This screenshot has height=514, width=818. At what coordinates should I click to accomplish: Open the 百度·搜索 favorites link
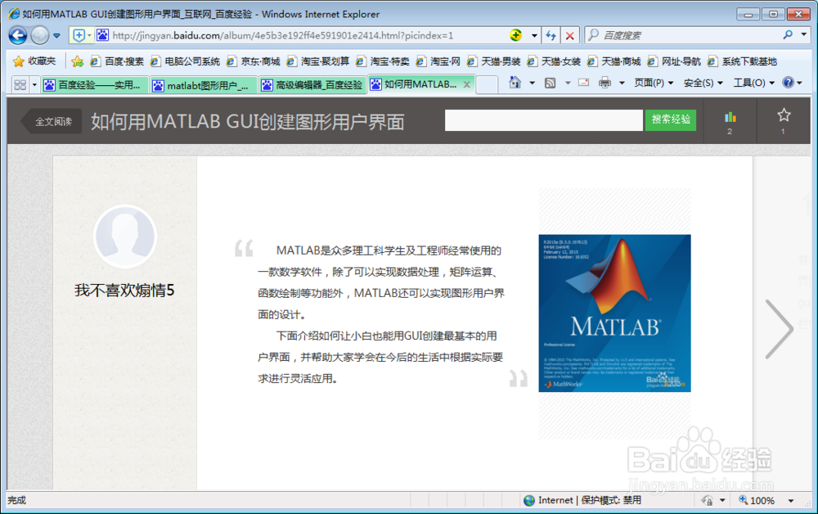click(x=117, y=61)
